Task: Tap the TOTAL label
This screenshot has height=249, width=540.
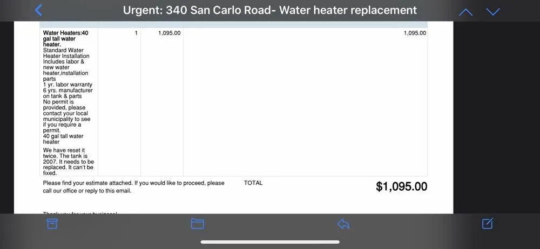Action: (253, 183)
